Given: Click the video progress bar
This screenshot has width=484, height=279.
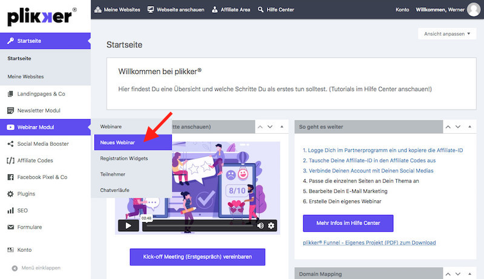Looking at the screenshot, I should (x=200, y=226).
